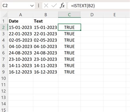Viewport: 130px width, 112px height.
Task: Select row 8 header
Action: coord(4,66)
